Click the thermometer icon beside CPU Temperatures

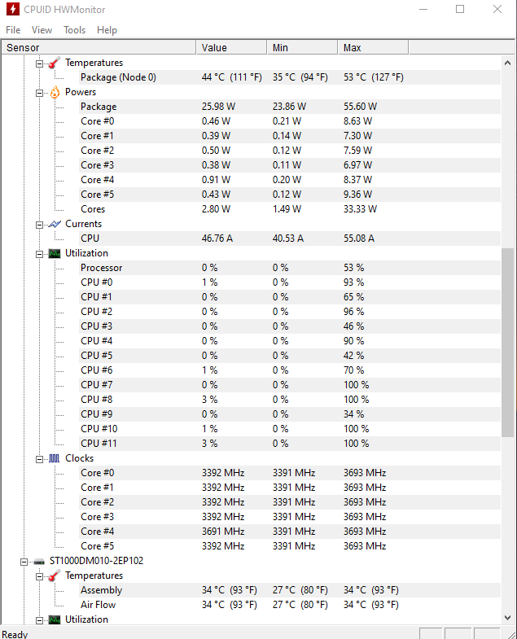click(x=55, y=63)
